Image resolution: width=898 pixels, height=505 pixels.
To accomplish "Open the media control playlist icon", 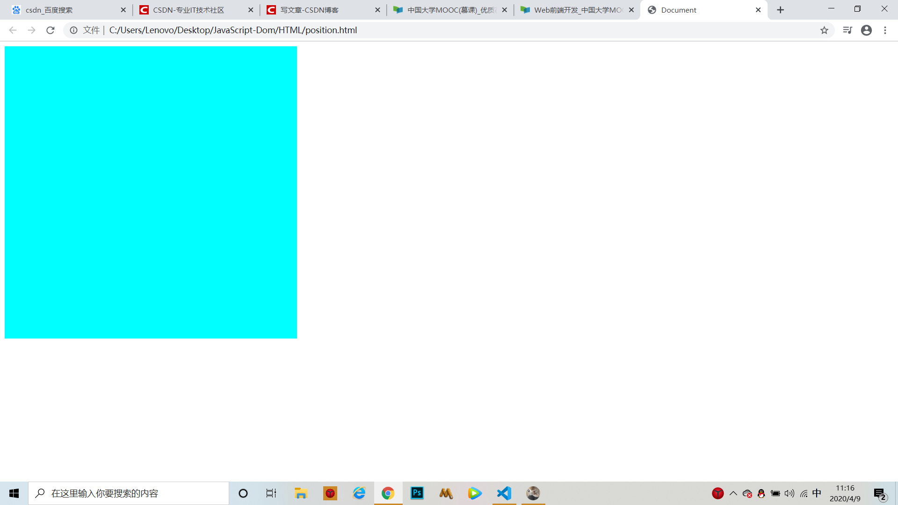I will click(x=847, y=30).
